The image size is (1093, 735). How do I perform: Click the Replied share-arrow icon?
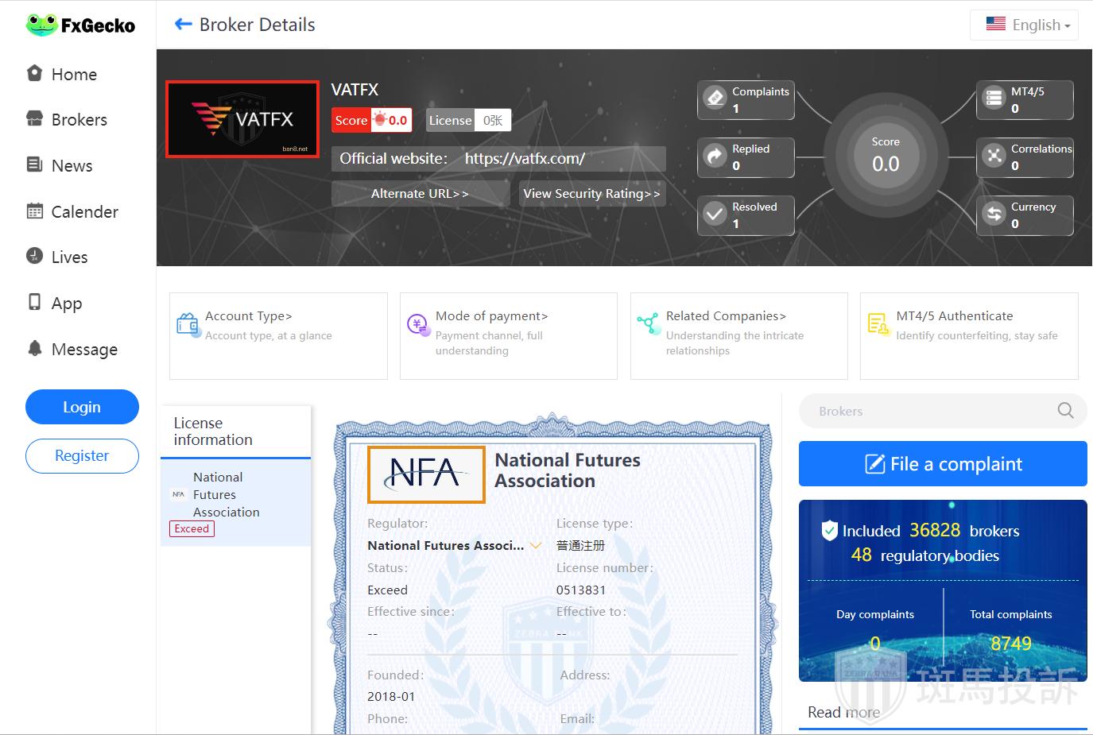coord(715,157)
